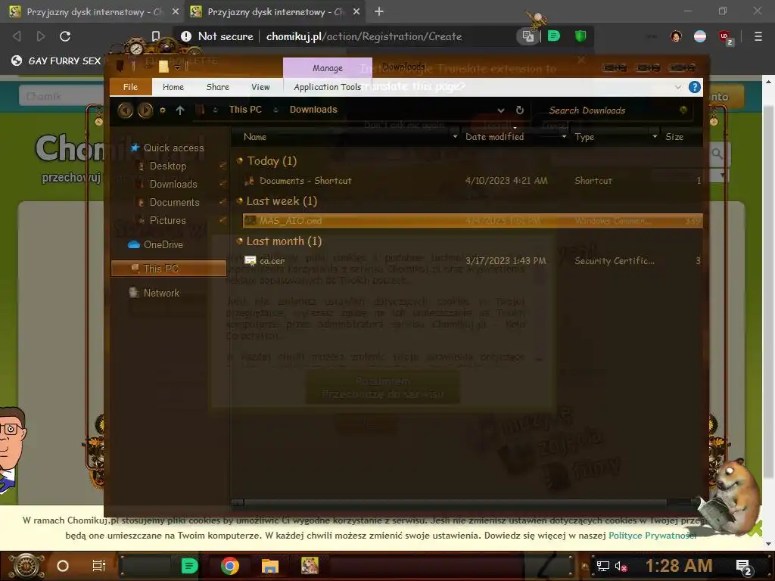The width and height of the screenshot is (775, 581).
Task: Navigate up one folder level
Action: pos(180,110)
